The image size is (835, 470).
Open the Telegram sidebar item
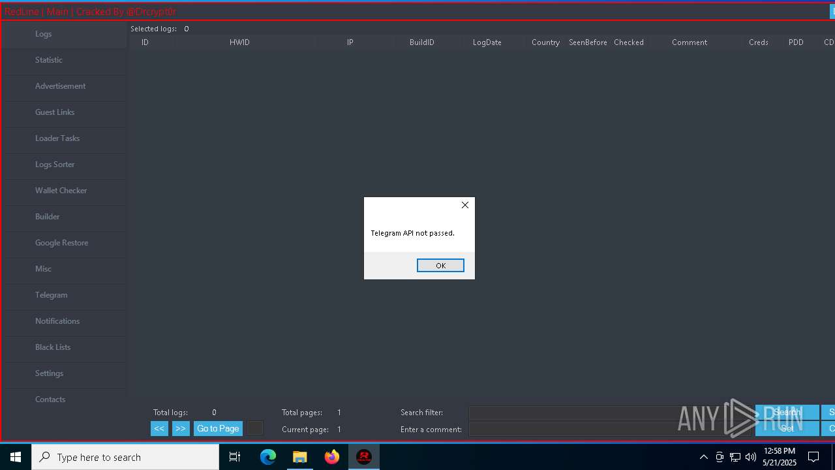point(65,296)
